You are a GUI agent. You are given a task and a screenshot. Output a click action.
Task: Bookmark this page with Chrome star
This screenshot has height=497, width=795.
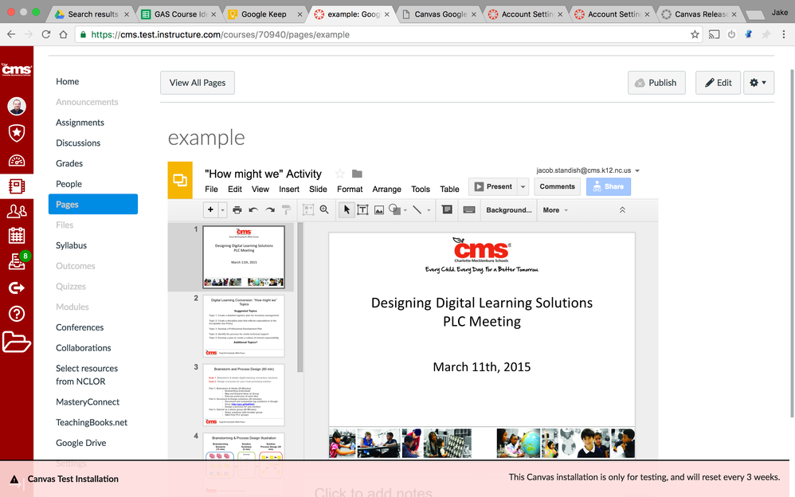(695, 34)
